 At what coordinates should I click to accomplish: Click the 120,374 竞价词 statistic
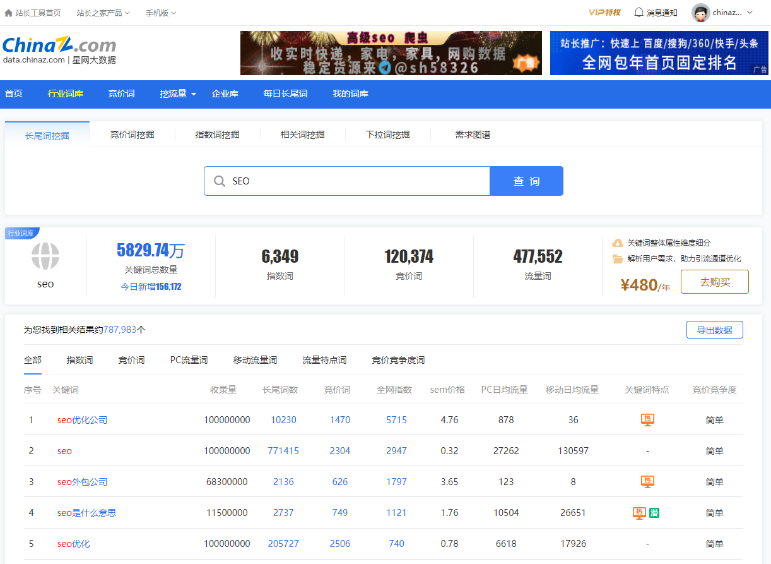pyautogui.click(x=409, y=256)
